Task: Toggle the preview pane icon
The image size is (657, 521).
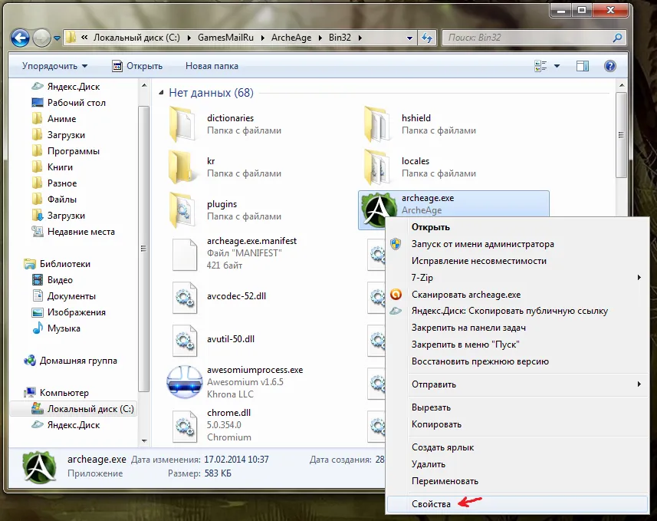Action: click(x=583, y=67)
